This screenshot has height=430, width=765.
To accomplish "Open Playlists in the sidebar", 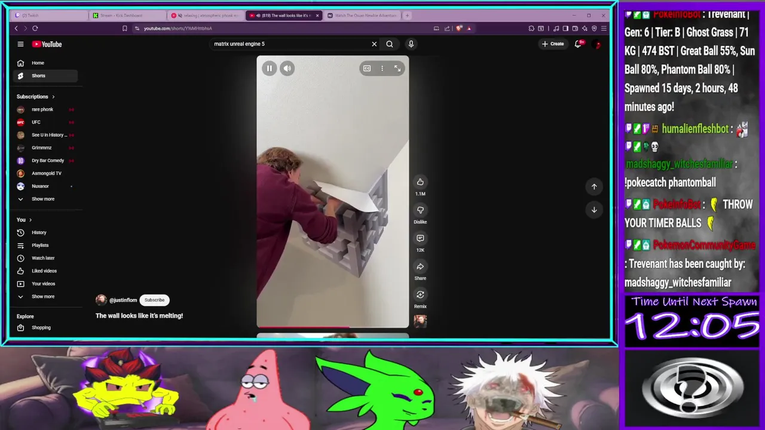I will (x=45, y=245).
